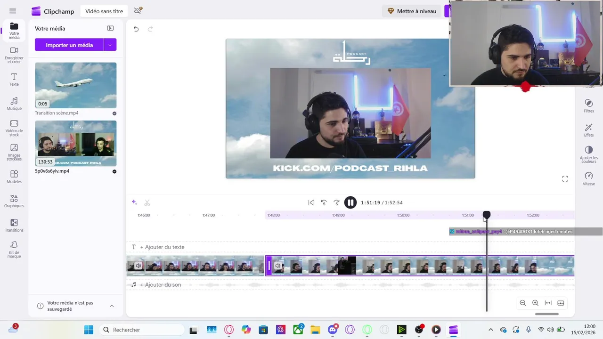603x339 pixels.
Task: Open the Transitions section
Action: [14, 226]
